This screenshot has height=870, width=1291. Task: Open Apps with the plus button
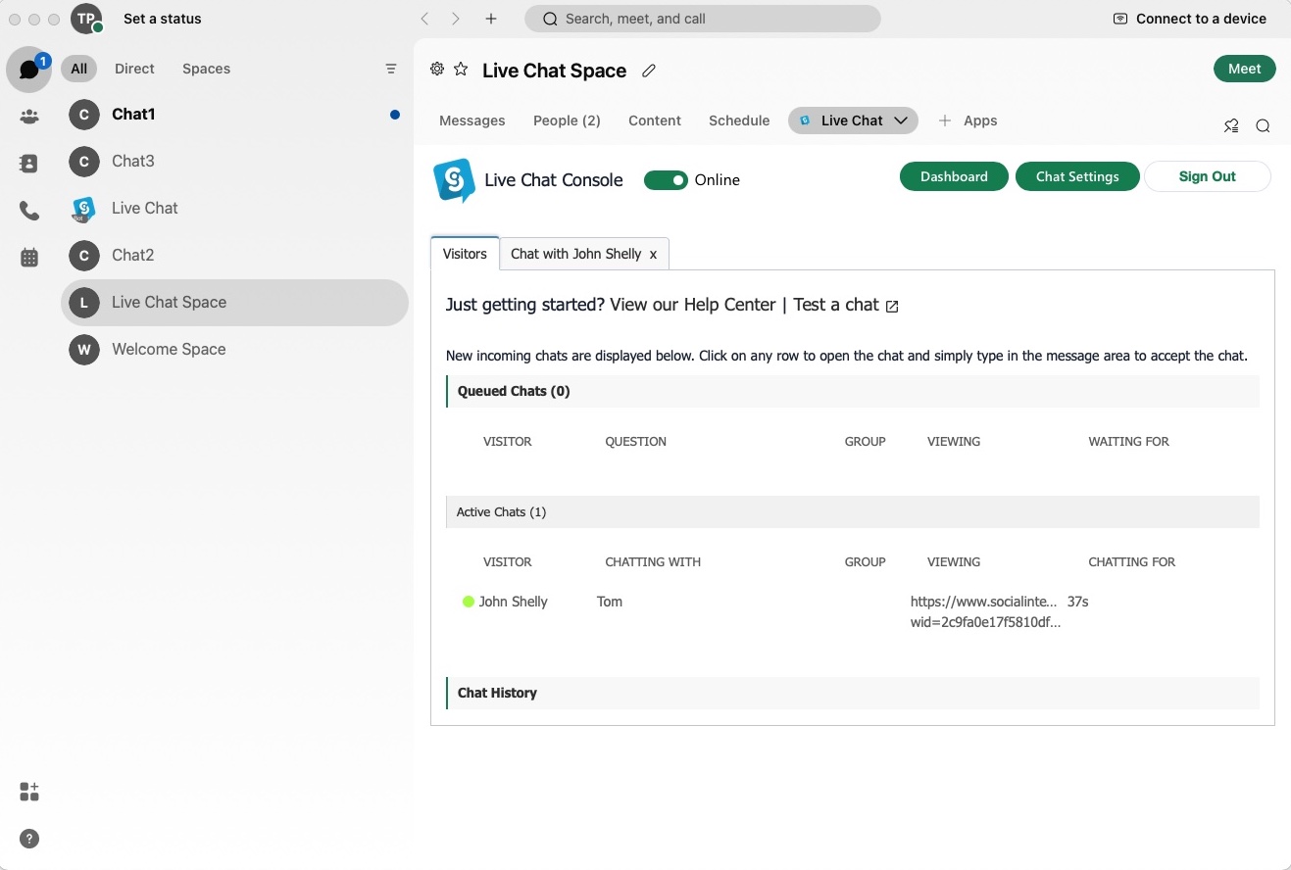(943, 121)
